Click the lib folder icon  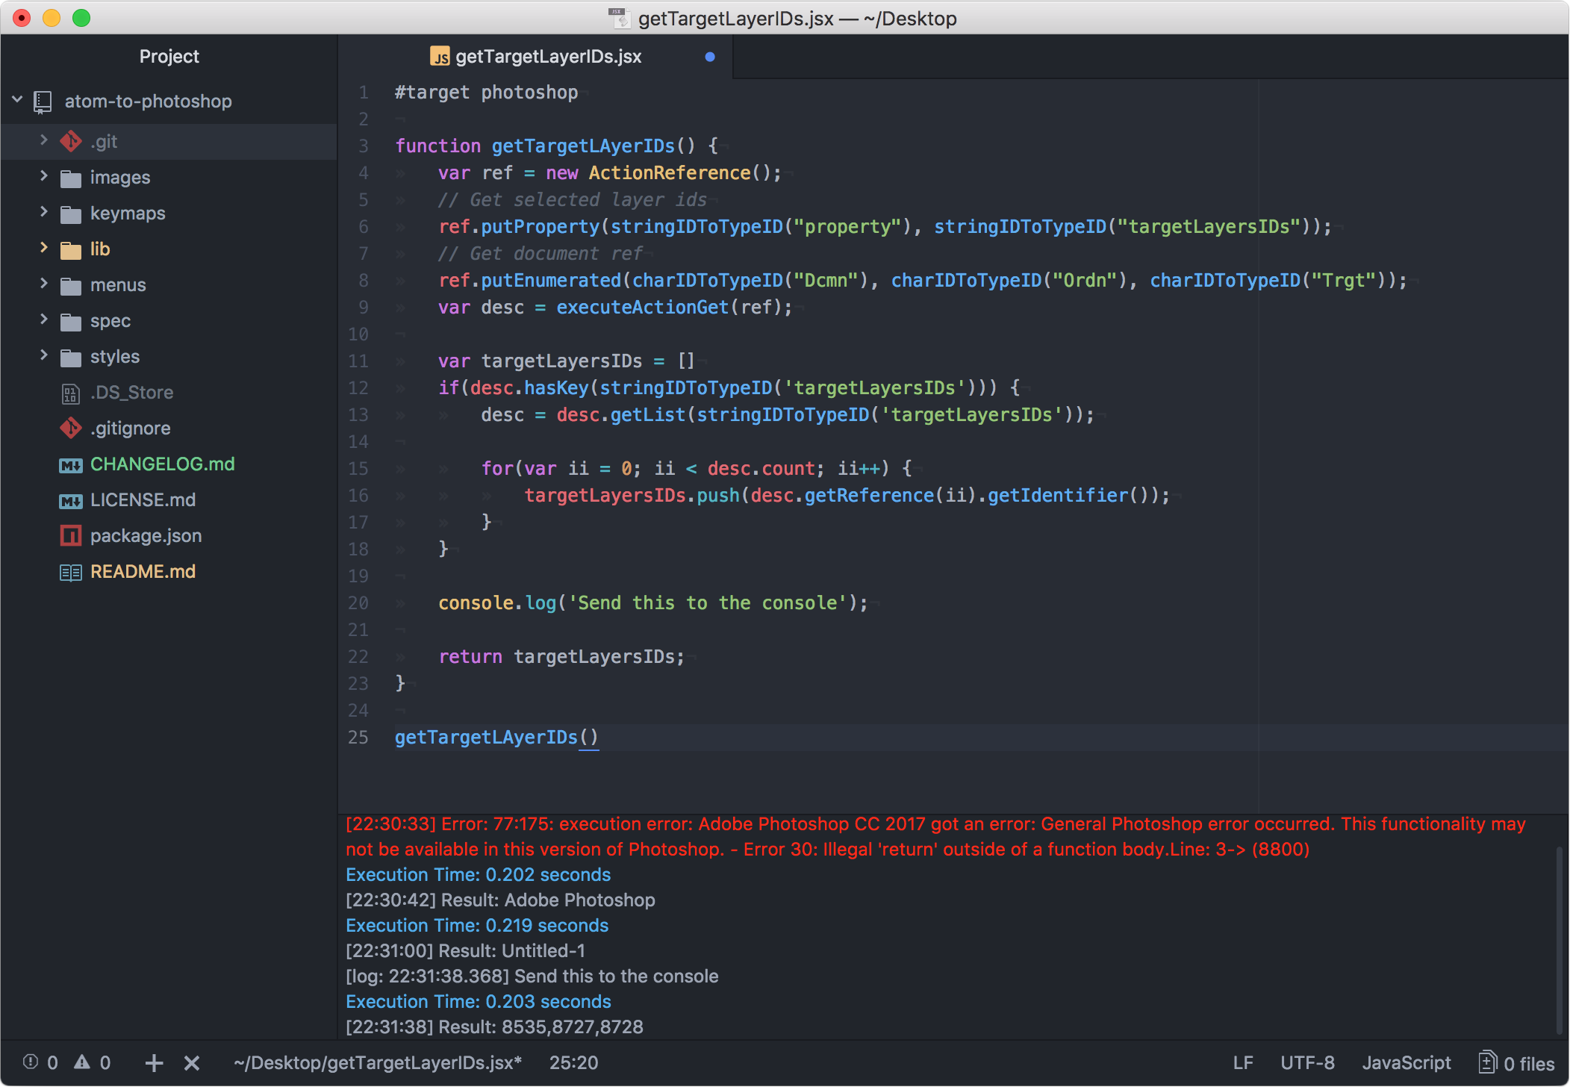click(x=71, y=250)
